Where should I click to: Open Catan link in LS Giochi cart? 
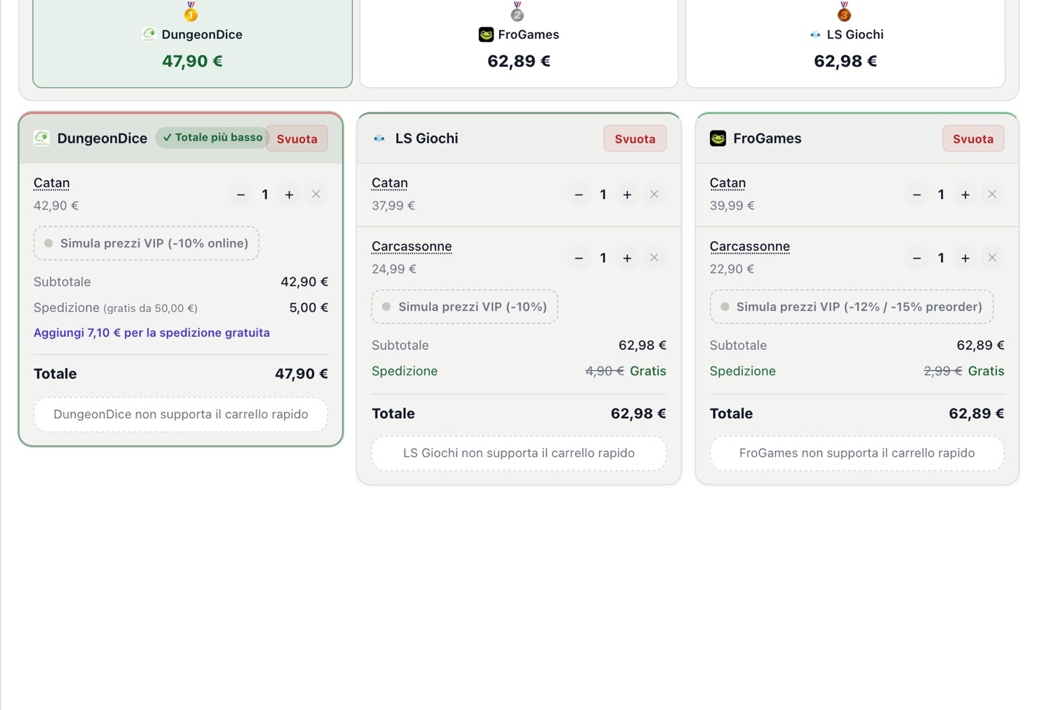389,183
